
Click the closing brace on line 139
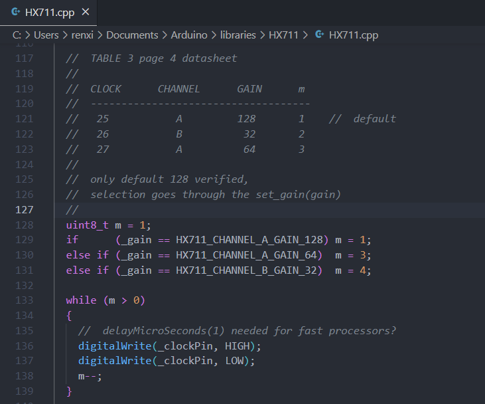tap(69, 391)
